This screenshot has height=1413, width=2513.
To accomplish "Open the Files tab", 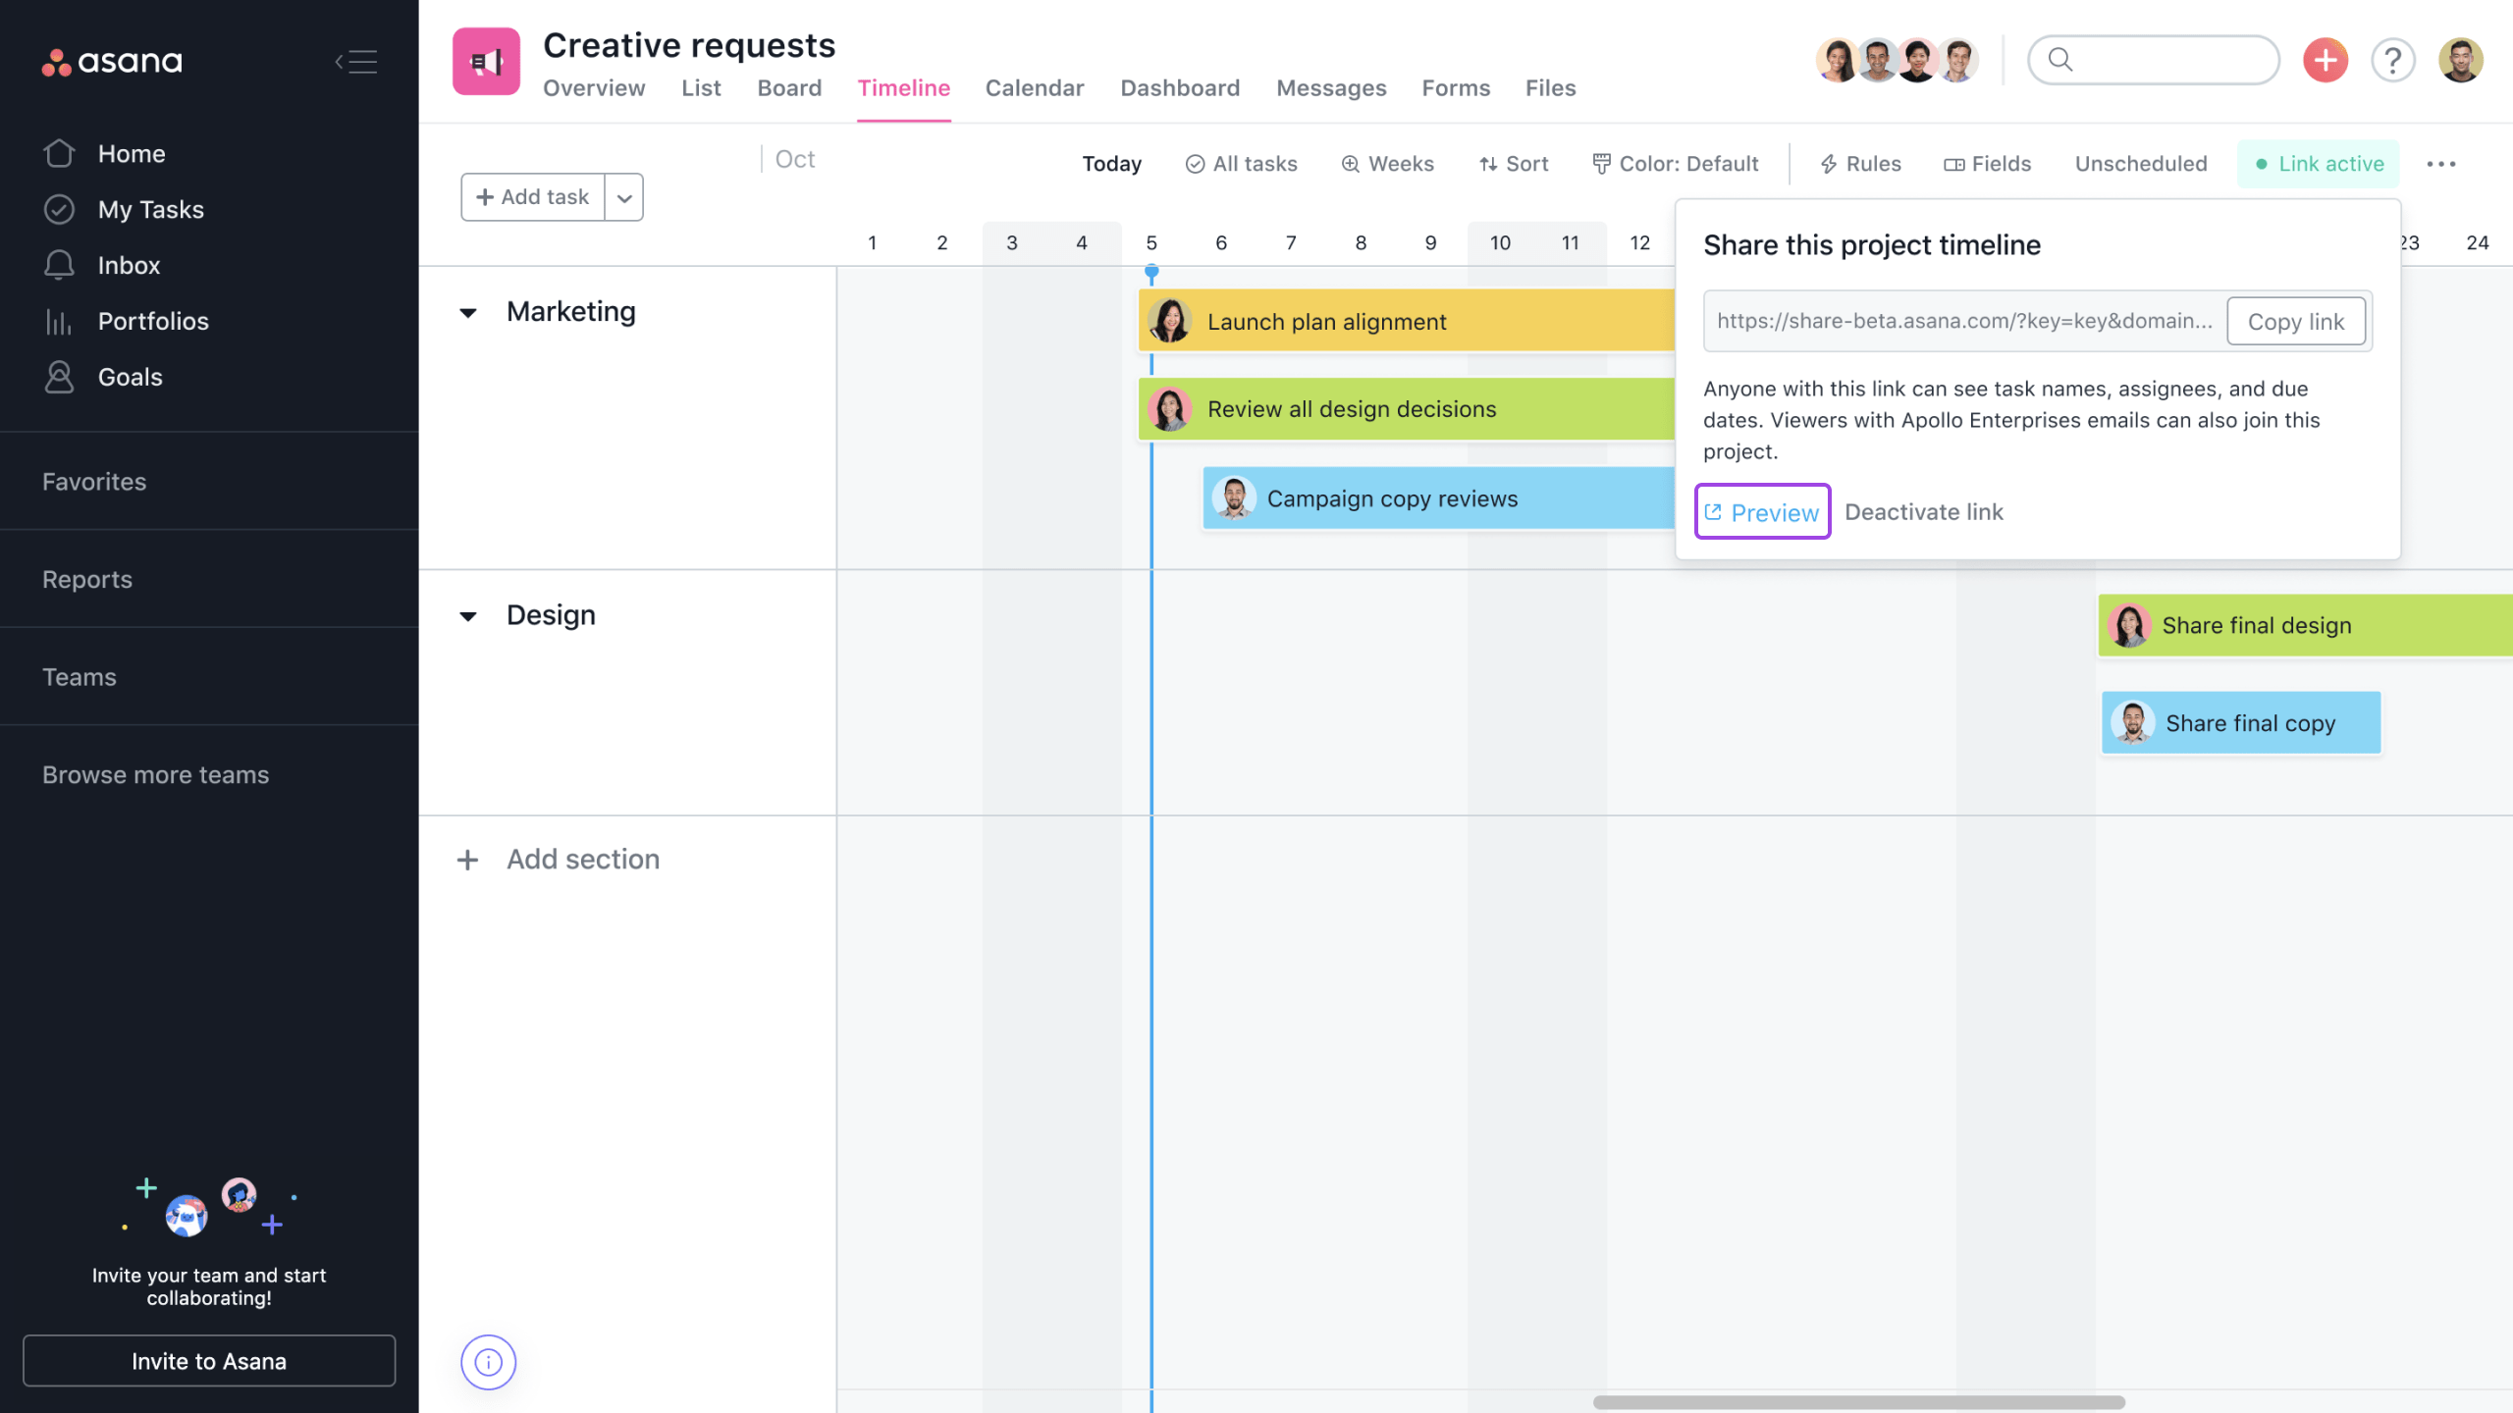I will [1550, 88].
